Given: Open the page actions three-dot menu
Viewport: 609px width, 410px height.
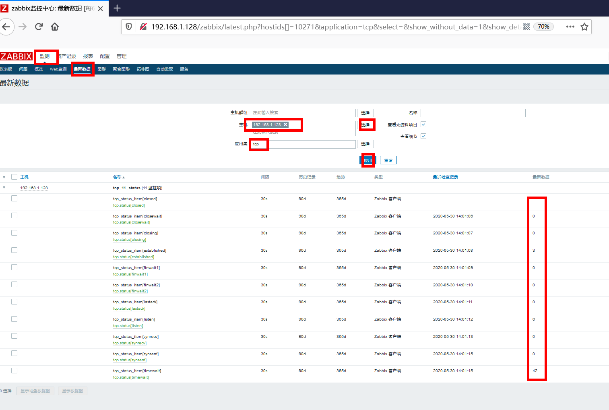Looking at the screenshot, I should pos(570,27).
